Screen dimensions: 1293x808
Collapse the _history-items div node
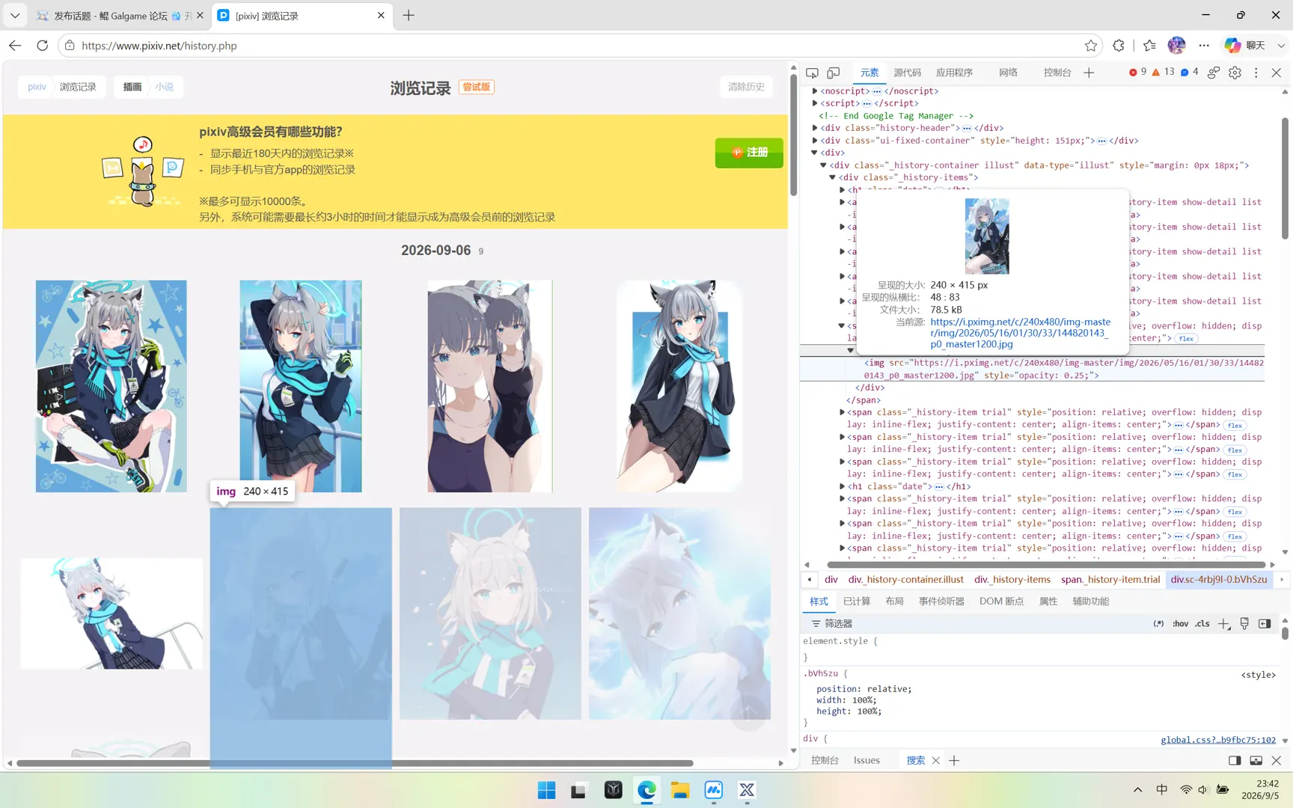pyautogui.click(x=832, y=177)
